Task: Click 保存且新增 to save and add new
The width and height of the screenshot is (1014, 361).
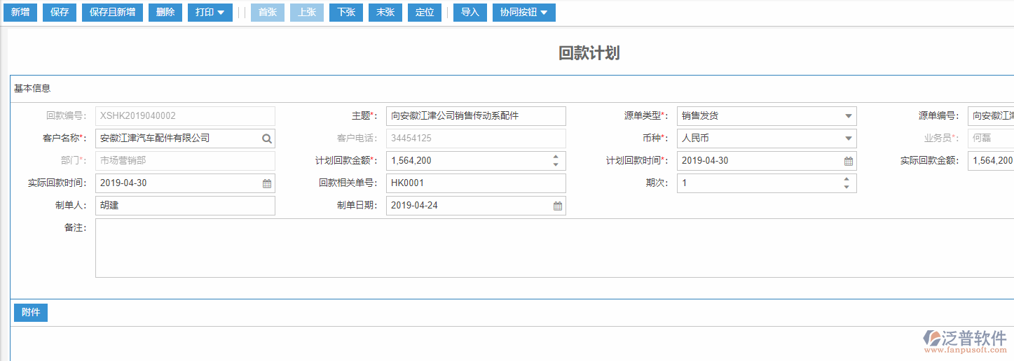Action: click(x=113, y=13)
